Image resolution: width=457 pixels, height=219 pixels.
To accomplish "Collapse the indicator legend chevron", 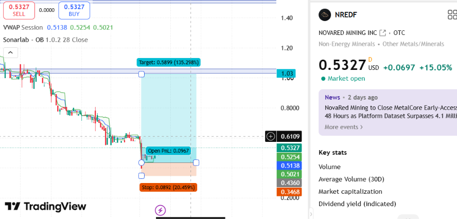I will 10,53.
